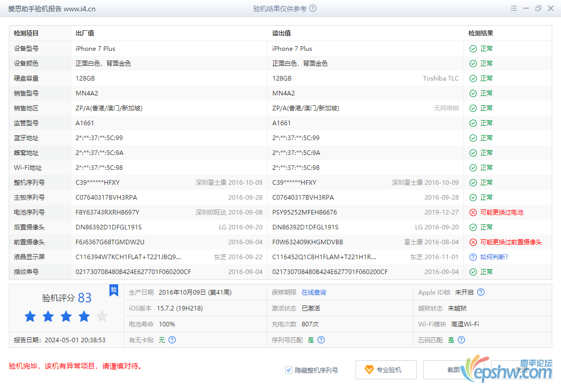Select front camera serial F0W632409KHGMDVBB
Image resolution: width=561 pixels, height=388 pixels.
(x=308, y=242)
